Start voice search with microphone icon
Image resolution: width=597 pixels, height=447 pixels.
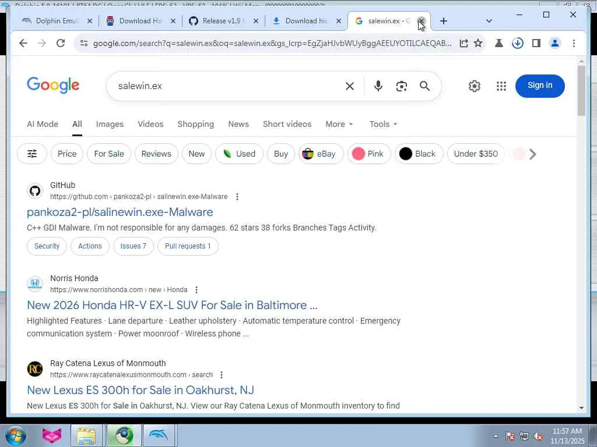pyautogui.click(x=378, y=86)
